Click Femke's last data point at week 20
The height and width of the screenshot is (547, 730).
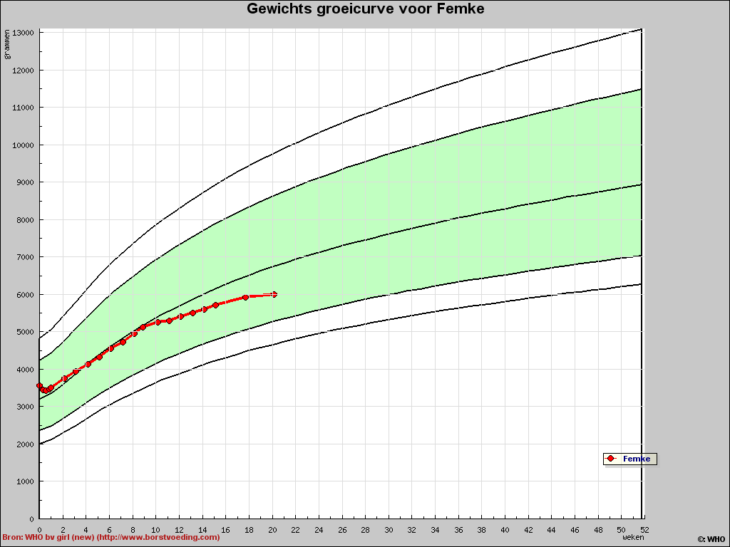pyautogui.click(x=274, y=294)
